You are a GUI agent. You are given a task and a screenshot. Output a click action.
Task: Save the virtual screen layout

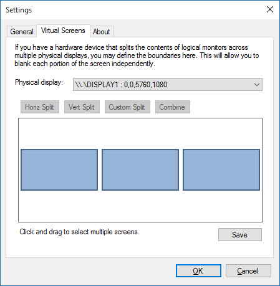(240, 235)
